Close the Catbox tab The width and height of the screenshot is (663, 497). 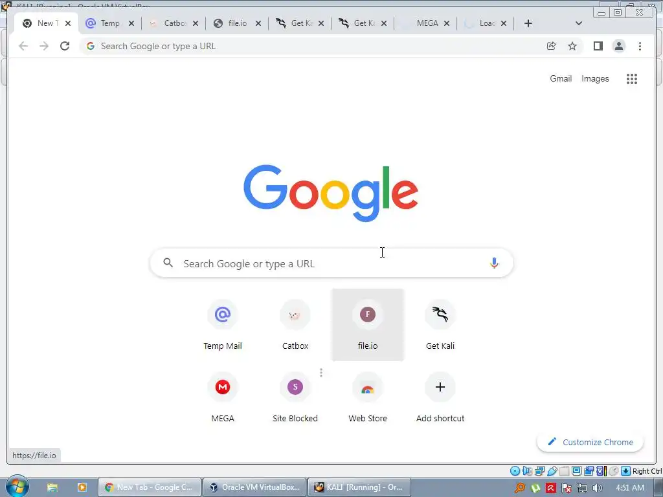click(x=196, y=23)
